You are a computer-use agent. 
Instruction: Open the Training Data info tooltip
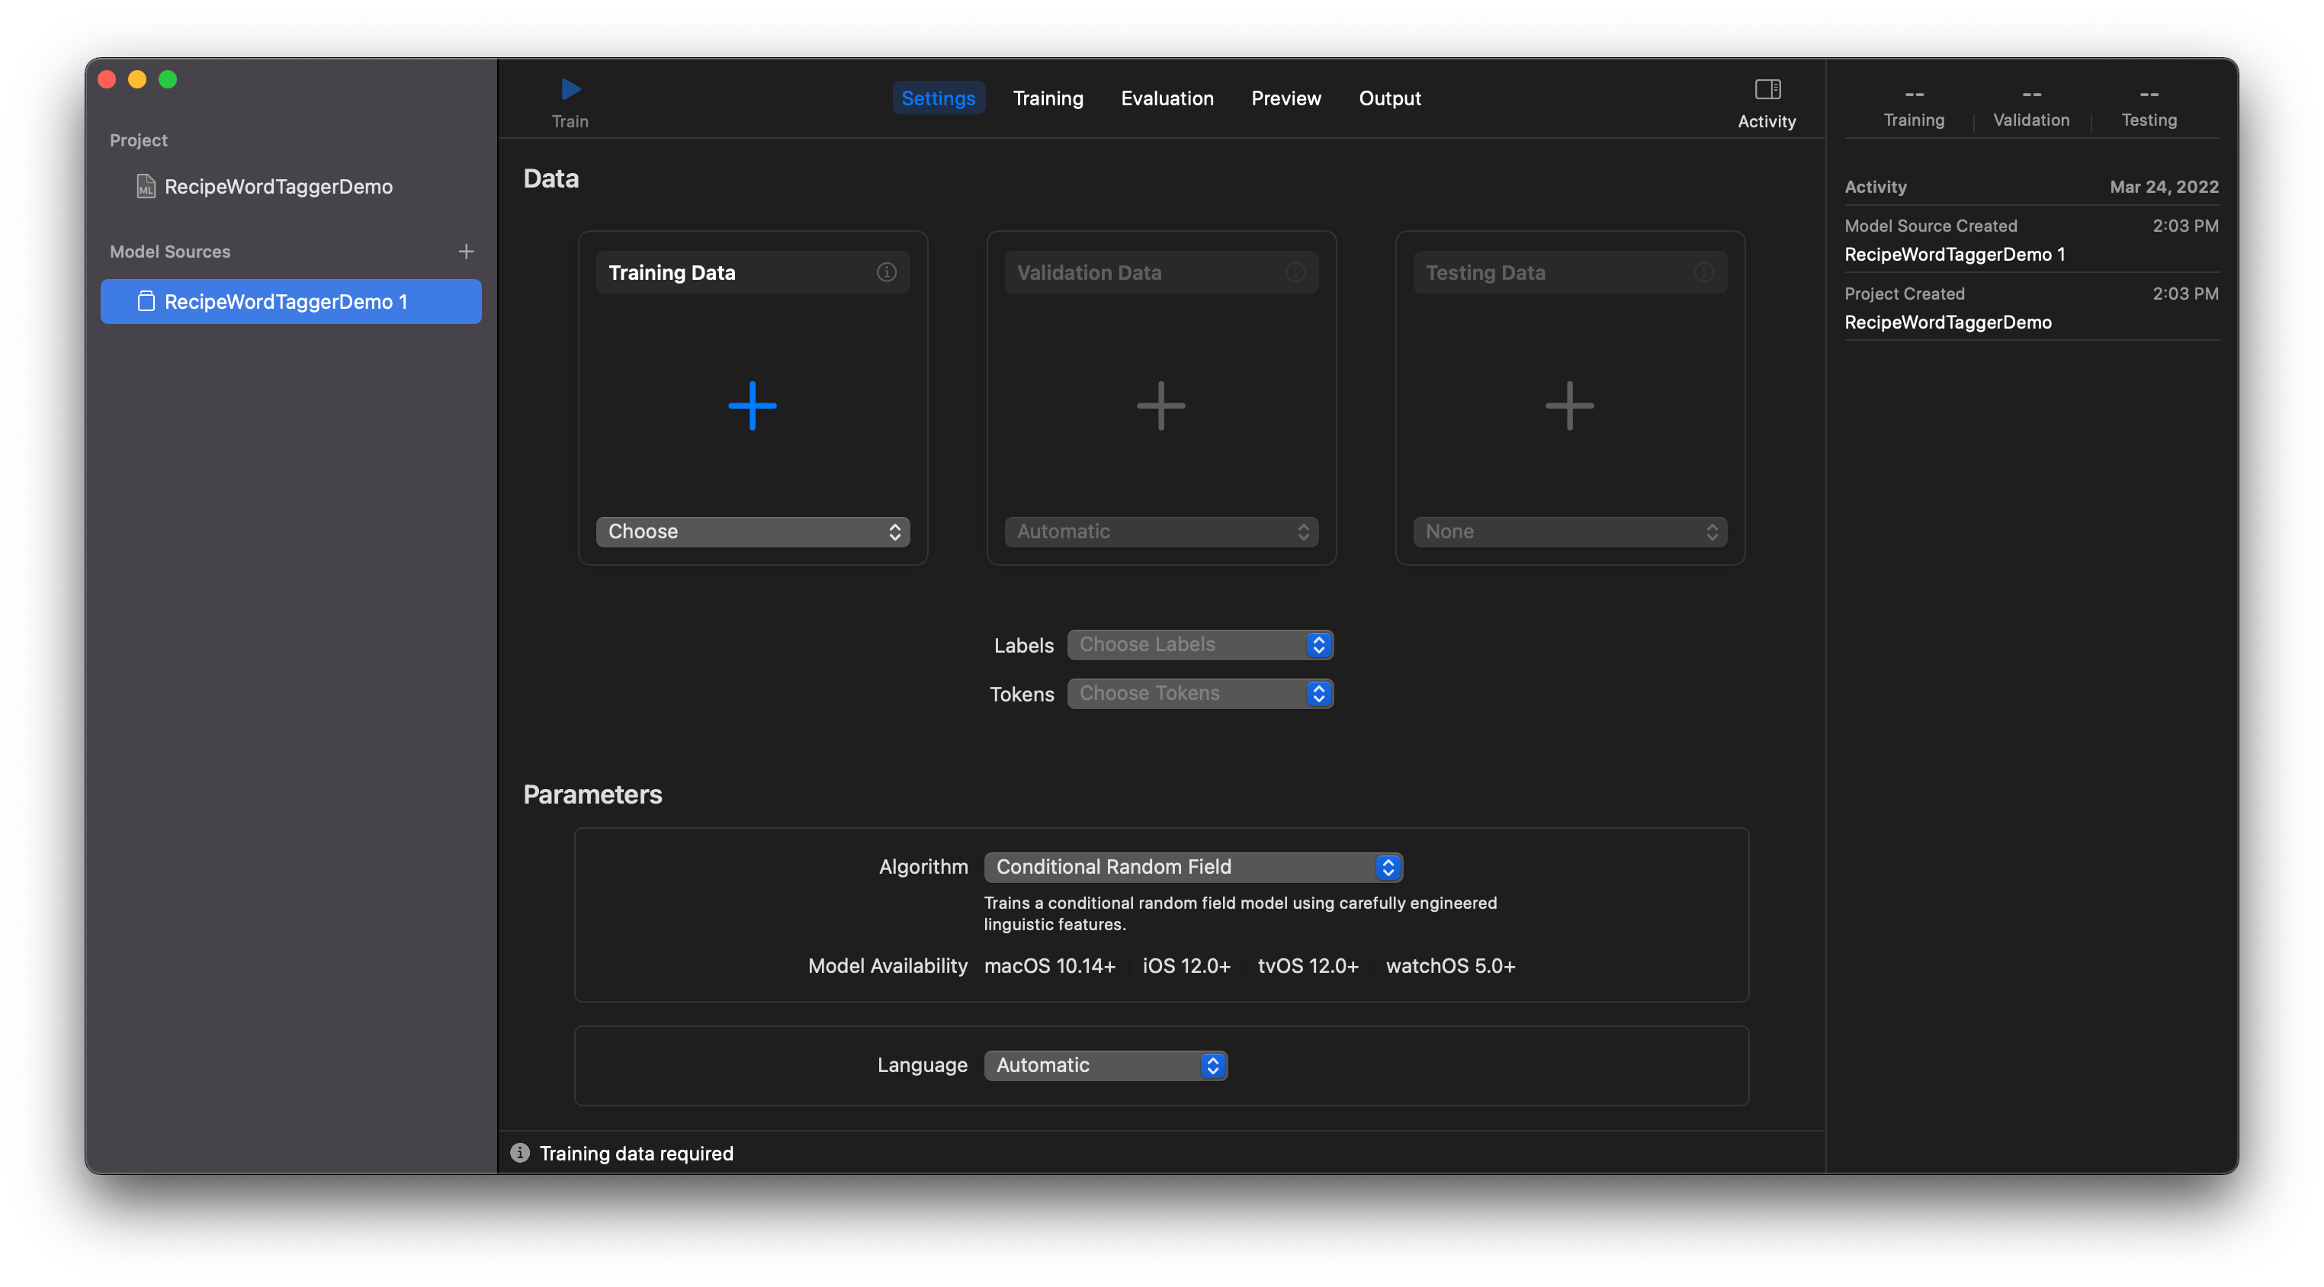coord(886,271)
